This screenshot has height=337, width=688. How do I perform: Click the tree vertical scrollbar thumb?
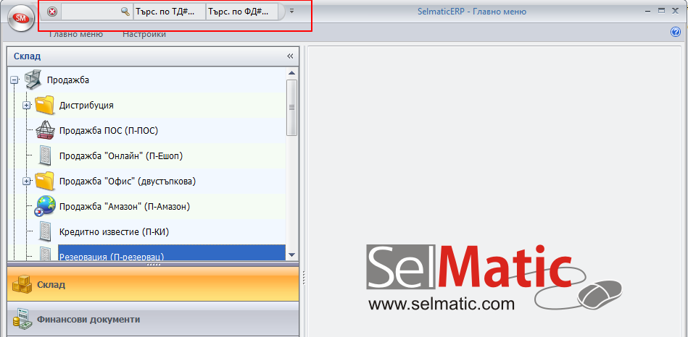click(291, 107)
